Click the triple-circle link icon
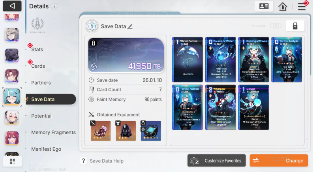This screenshot has width=313, height=172. coord(276,26)
